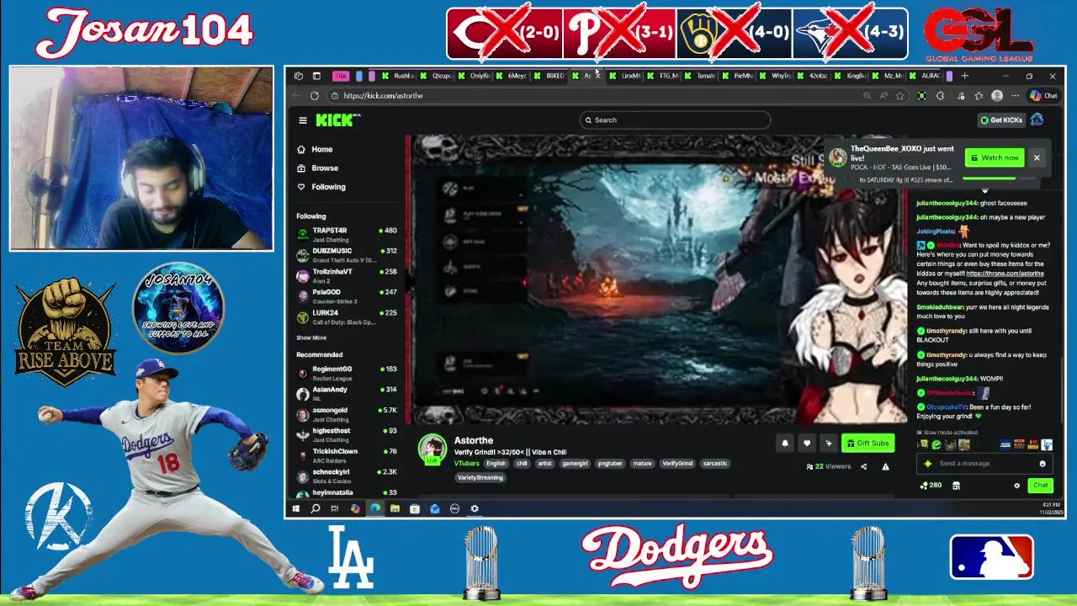Open the RegimentGG recommended channel

[346, 372]
